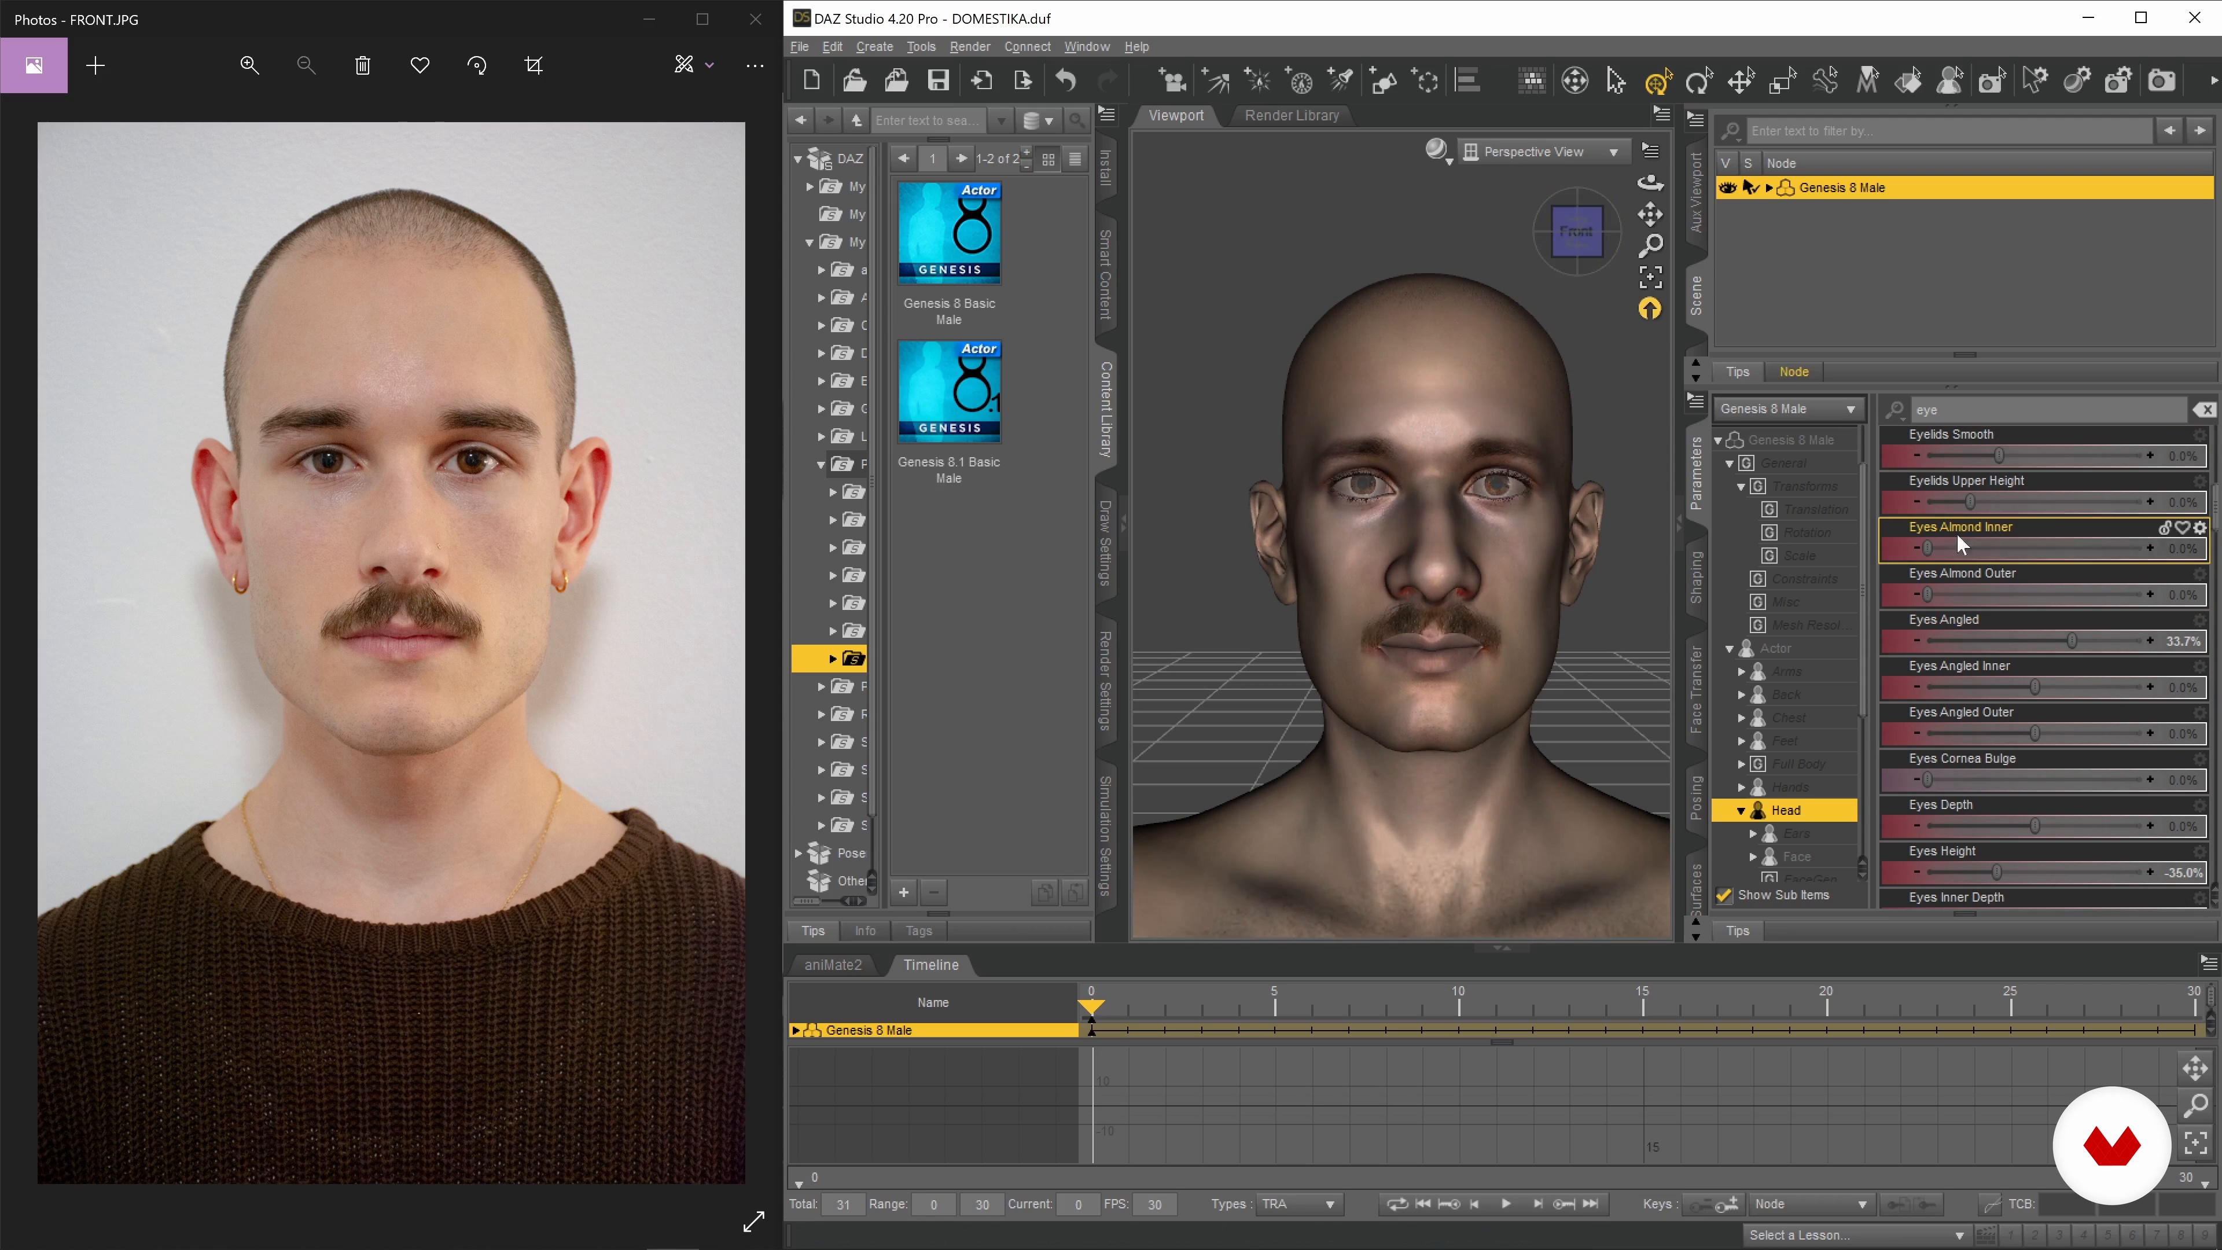Expand the Pose folder in content library

798,854
